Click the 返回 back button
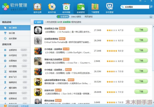Screen dimensions: 154x107 point(38,22)
